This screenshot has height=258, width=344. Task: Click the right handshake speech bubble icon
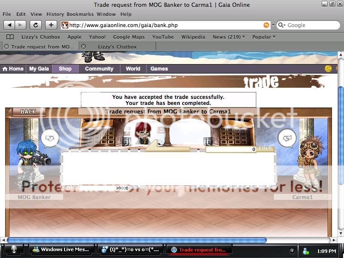tap(287, 138)
